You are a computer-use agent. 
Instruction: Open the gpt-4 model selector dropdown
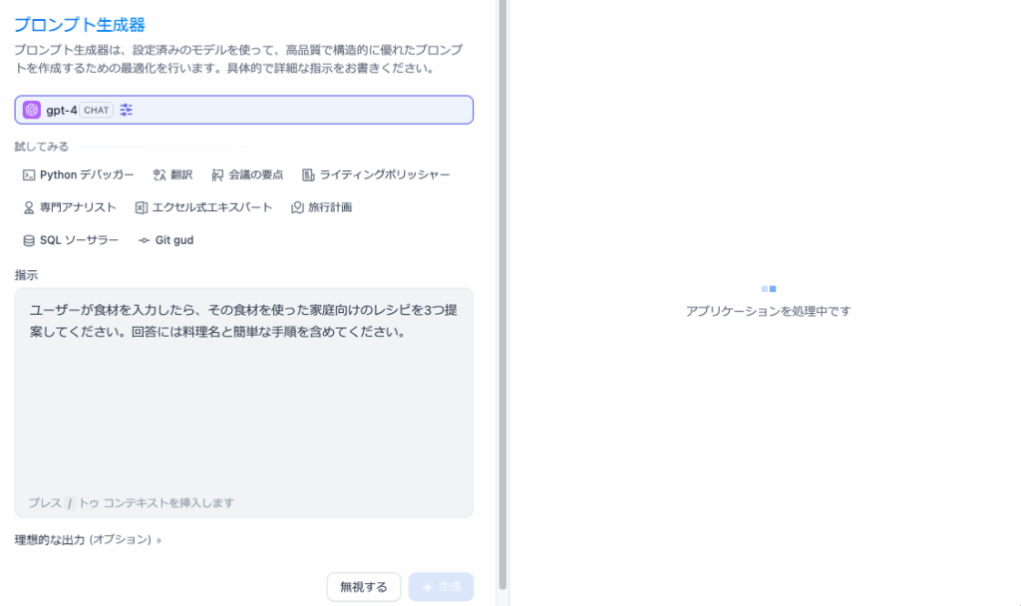point(299,111)
